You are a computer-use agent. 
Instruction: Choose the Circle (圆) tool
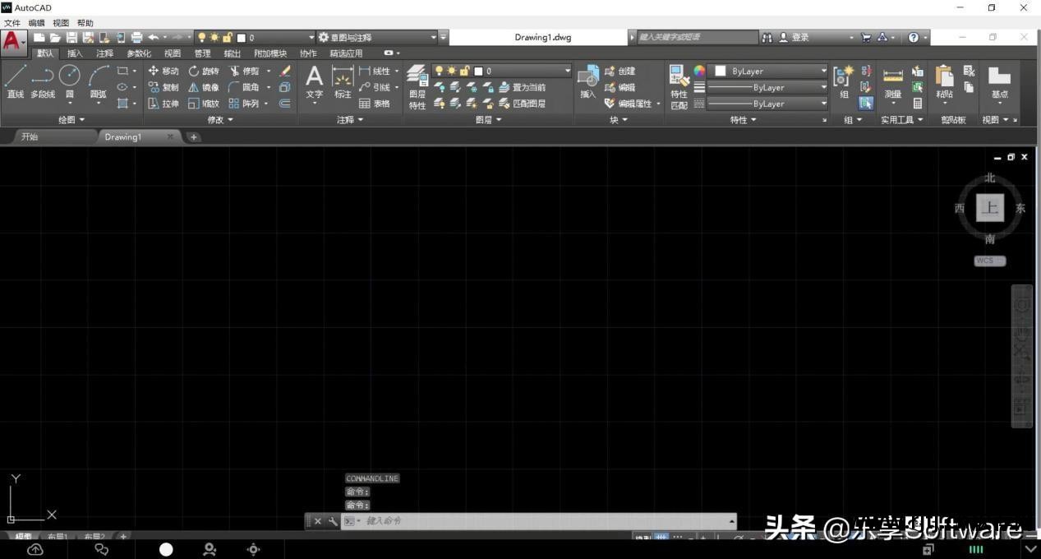70,82
